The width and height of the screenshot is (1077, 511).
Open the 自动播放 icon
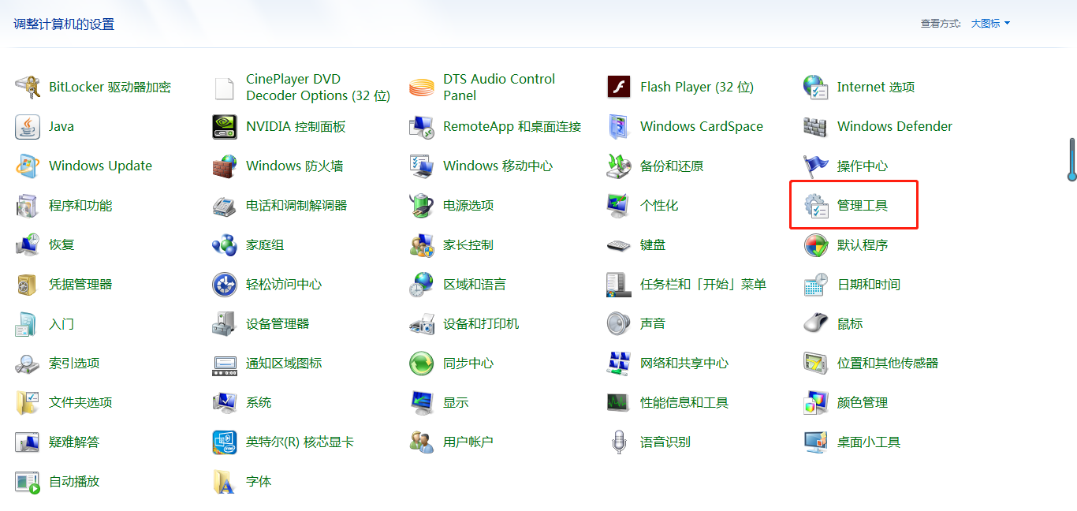click(28, 481)
